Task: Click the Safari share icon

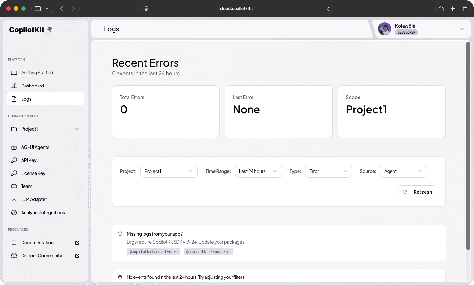Action: coord(441,8)
